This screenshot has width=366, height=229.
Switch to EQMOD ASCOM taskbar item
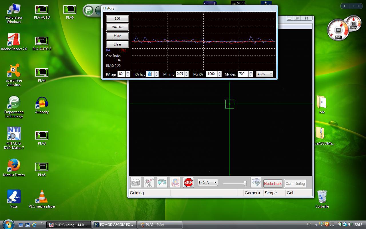pos(114,225)
